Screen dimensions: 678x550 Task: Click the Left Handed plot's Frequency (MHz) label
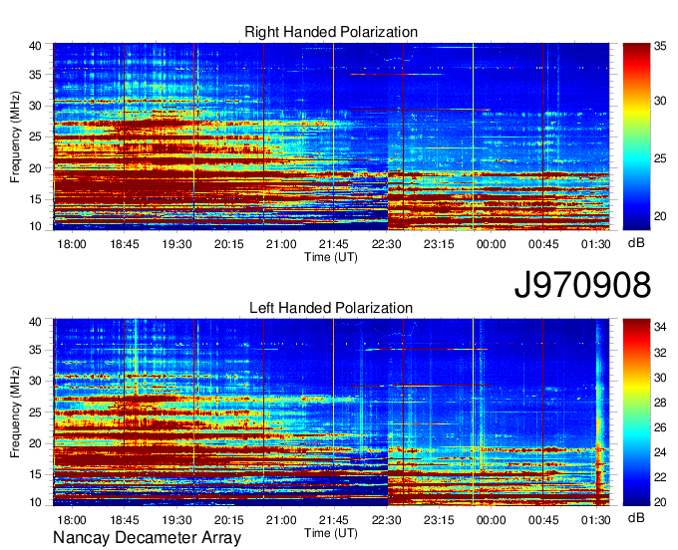pyautogui.click(x=15, y=412)
